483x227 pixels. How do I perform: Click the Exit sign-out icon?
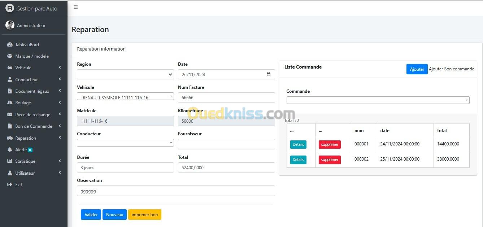[x=10, y=185]
